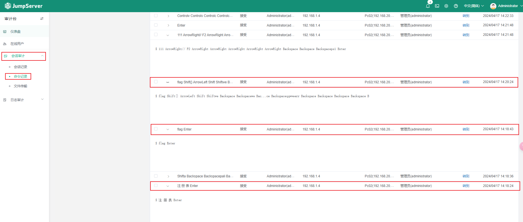523x222 pixels.
Task: Click 接受 status in flag Enter row
Action: pyautogui.click(x=243, y=129)
